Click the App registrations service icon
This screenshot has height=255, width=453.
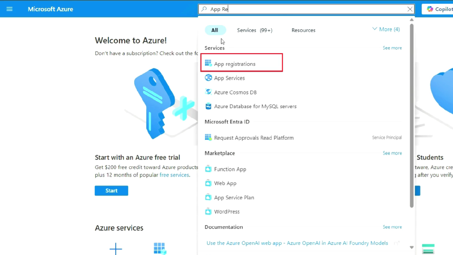[208, 63]
